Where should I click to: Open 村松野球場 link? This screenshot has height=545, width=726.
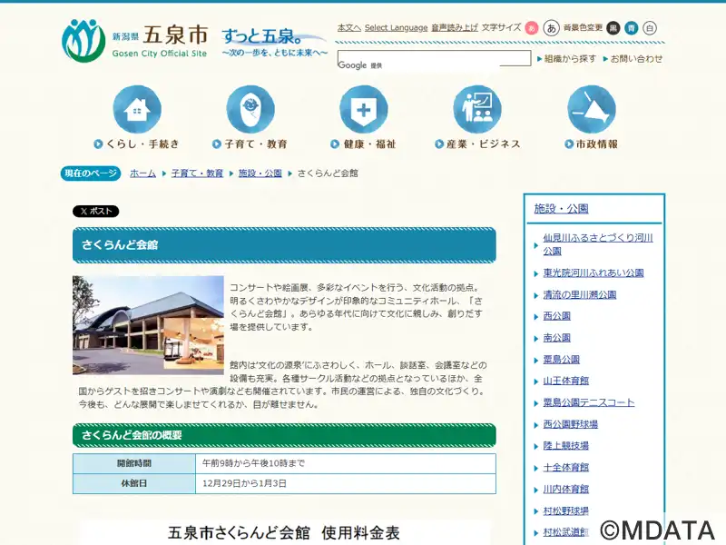tap(565, 510)
